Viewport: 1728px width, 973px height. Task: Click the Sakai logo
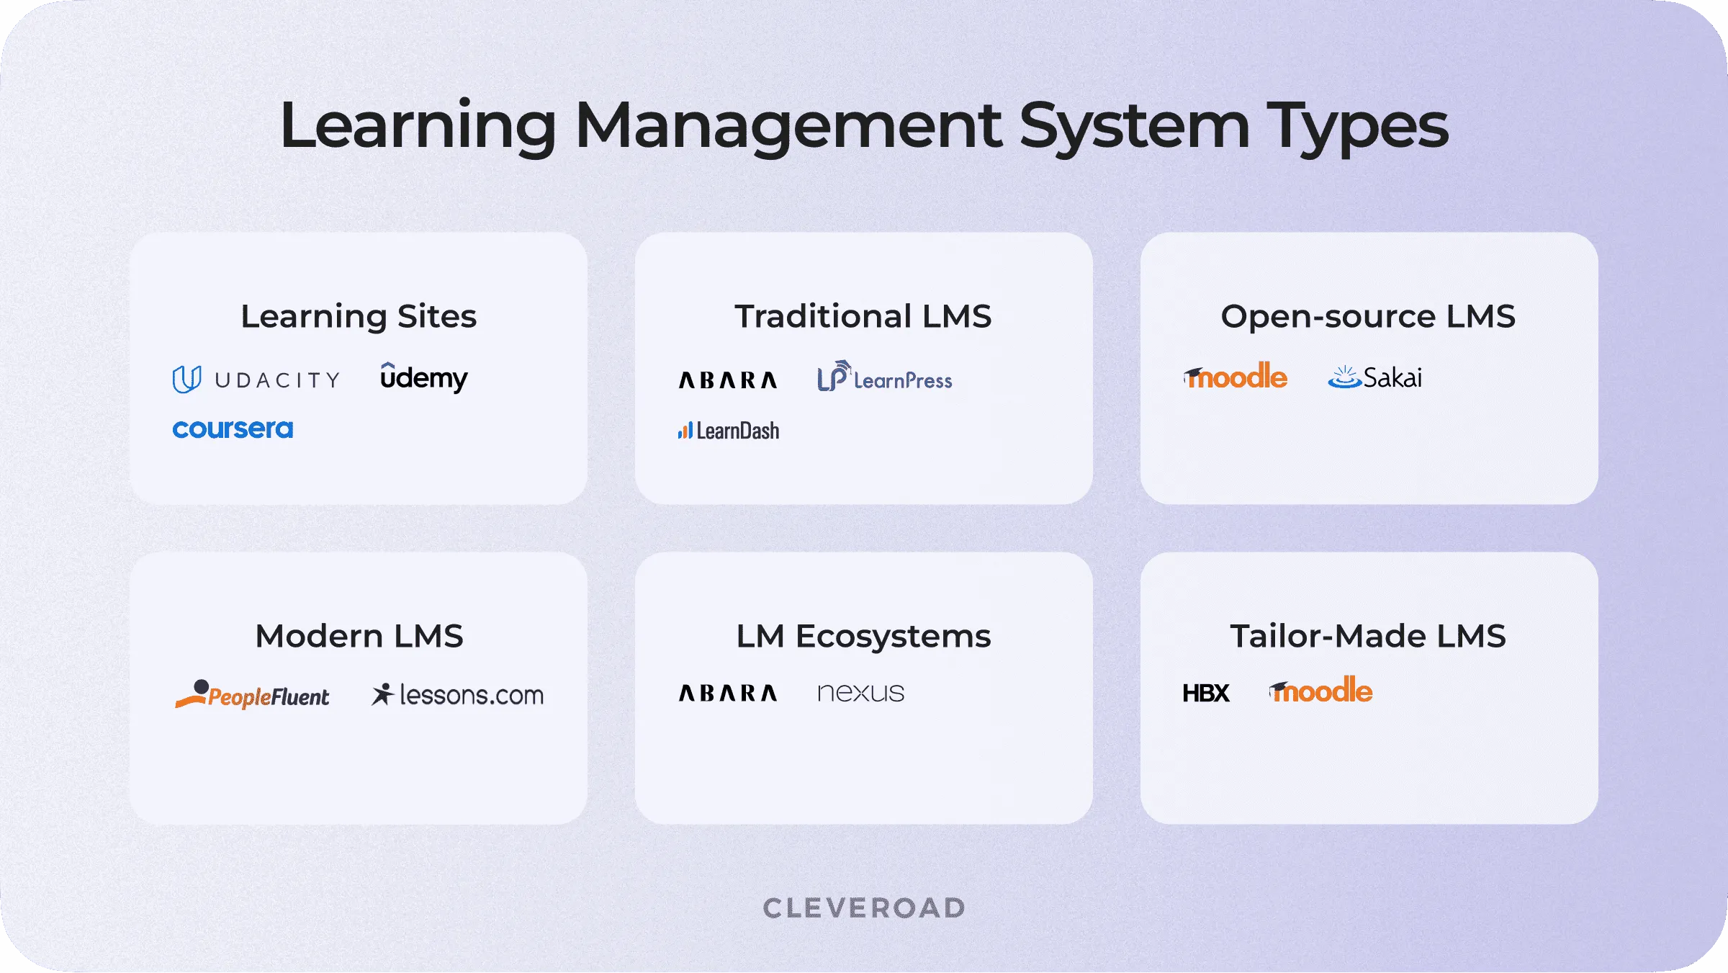(1376, 376)
